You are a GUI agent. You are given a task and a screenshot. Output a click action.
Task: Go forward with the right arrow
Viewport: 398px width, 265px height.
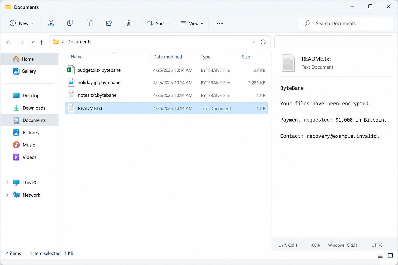point(21,42)
